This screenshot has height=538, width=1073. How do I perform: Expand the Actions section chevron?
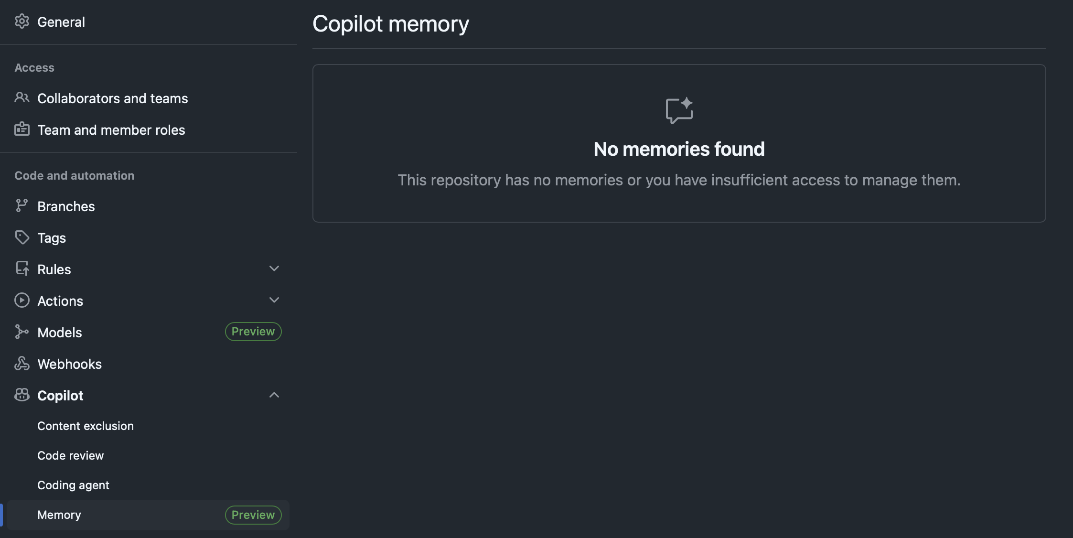point(274,300)
